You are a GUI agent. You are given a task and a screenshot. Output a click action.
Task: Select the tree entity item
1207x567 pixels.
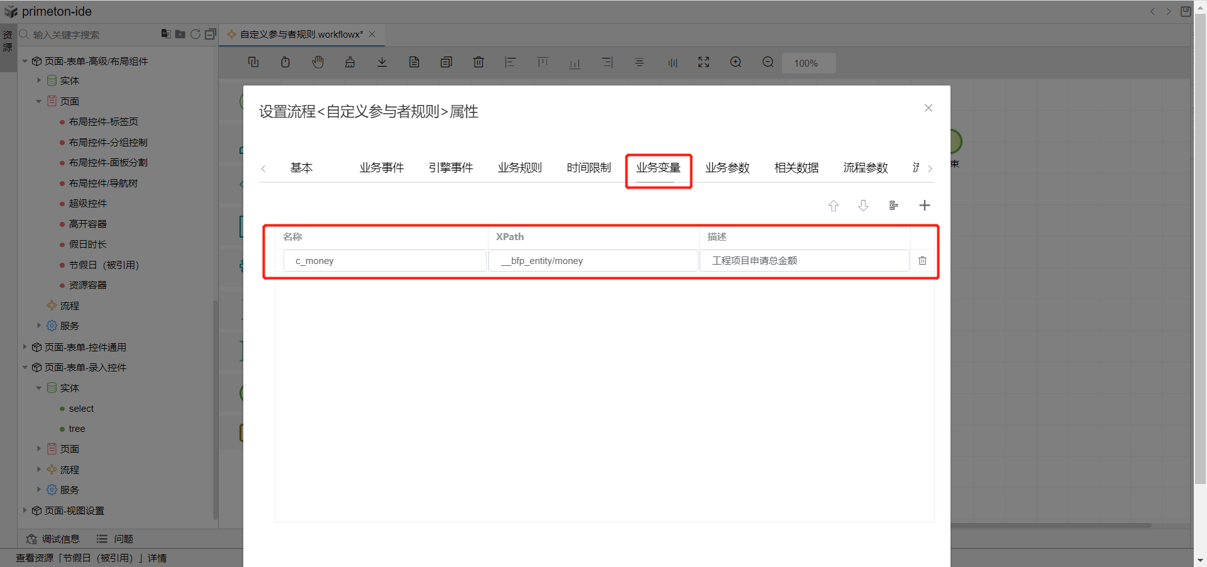[x=77, y=429]
